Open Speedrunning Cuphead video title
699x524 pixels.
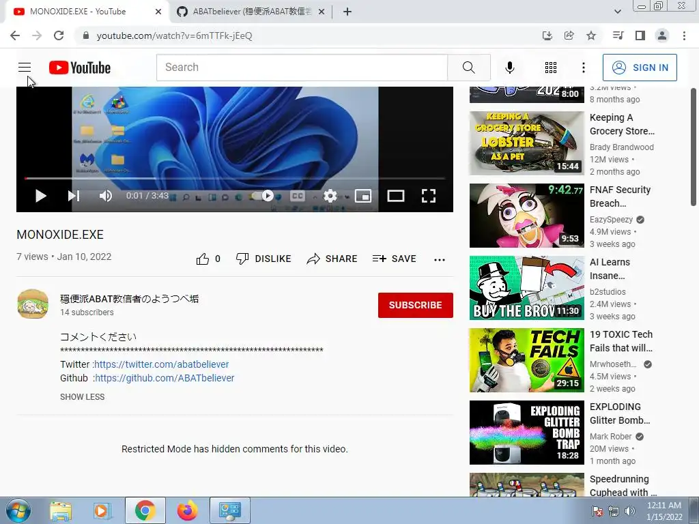pyautogui.click(x=623, y=485)
